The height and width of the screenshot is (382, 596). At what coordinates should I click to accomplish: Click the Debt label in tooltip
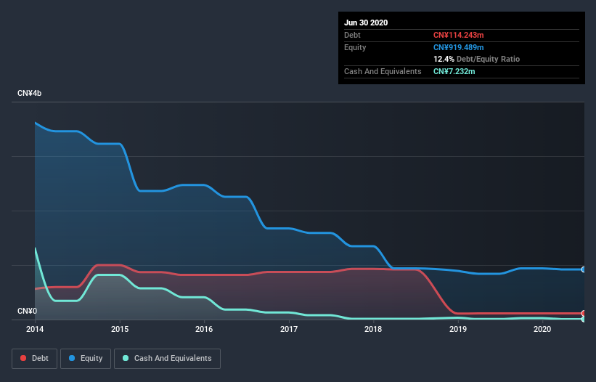[x=352, y=35]
